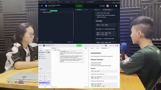Viewport: 161px width, 90px height.
Task: Click the Try Ghostwriter button
Action: (44, 83)
